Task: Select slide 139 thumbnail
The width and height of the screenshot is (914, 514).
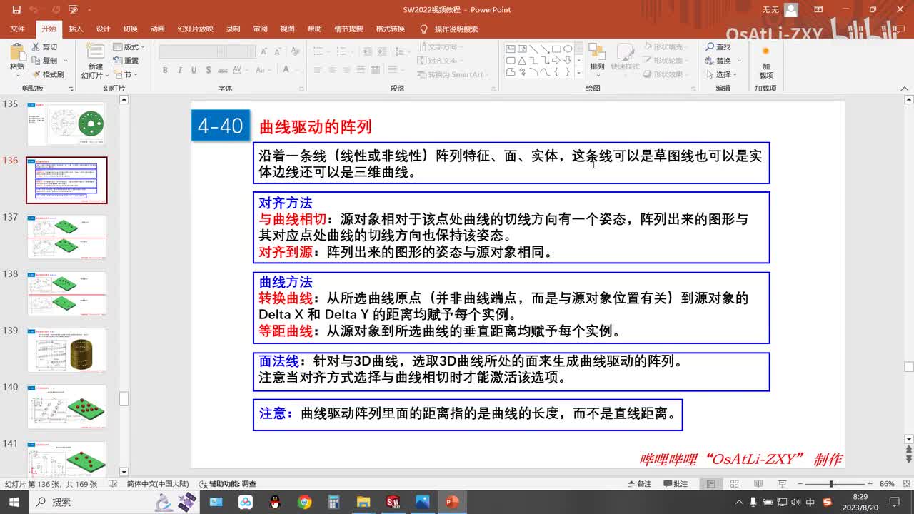Action: [66, 350]
